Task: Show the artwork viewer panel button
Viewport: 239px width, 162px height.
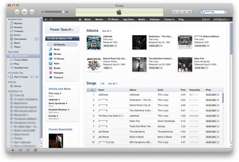Action: click(x=35, y=150)
